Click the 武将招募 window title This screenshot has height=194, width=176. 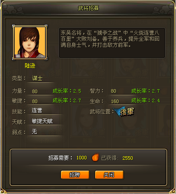click(x=88, y=8)
